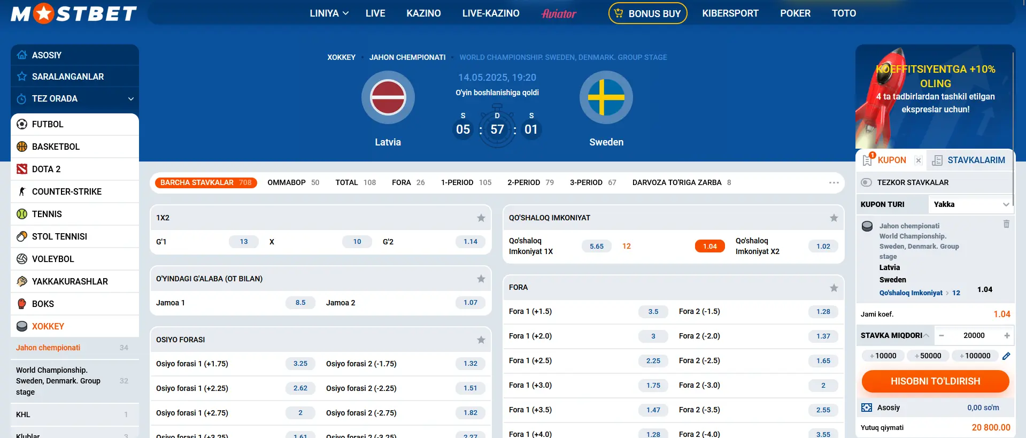Add +100000 to the stake
The width and height of the screenshot is (1026, 438).
click(975, 356)
